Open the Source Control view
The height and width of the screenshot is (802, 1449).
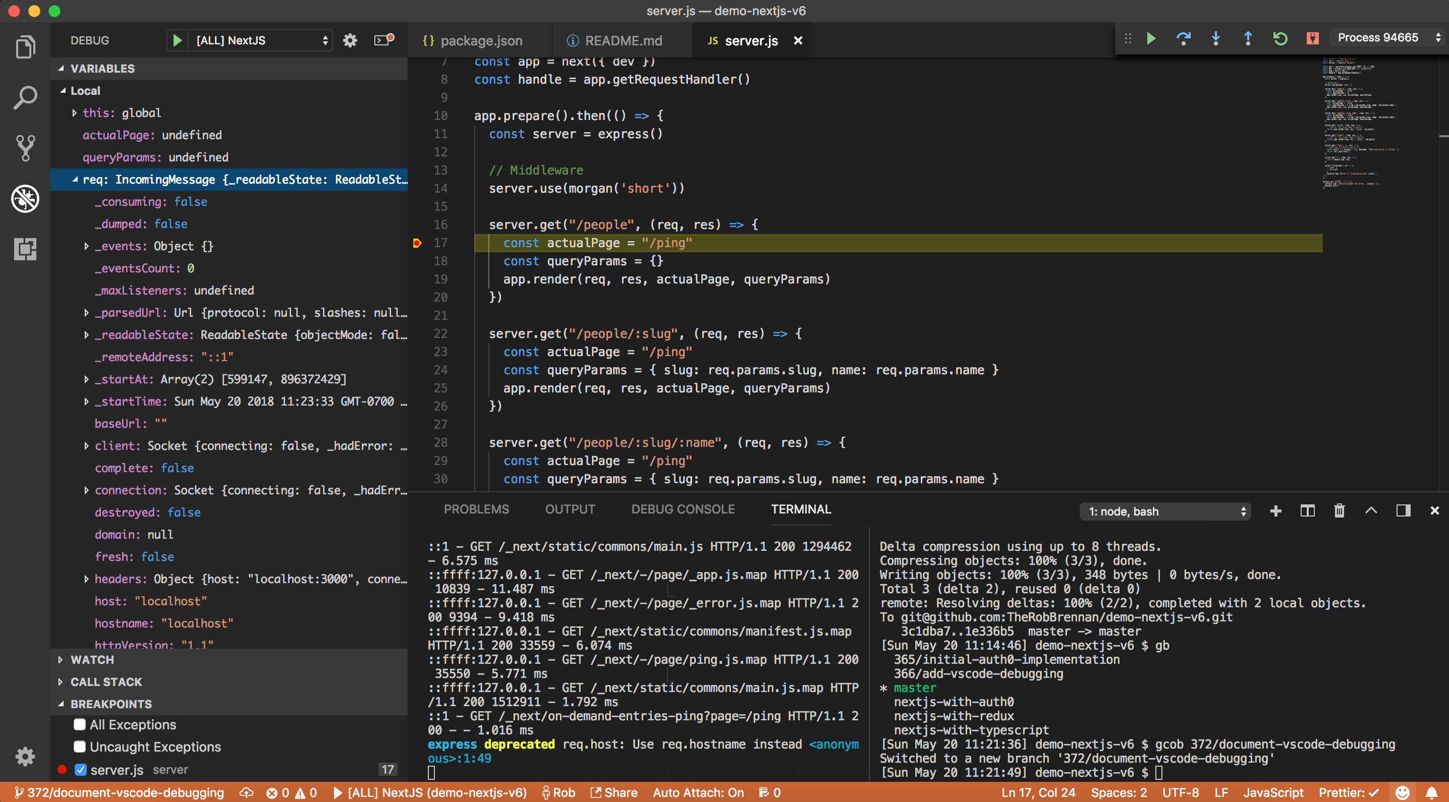point(25,148)
